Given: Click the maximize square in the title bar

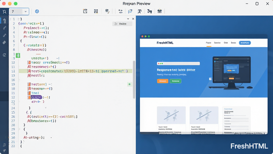Looking at the screenshot, I should click(x=257, y=4).
